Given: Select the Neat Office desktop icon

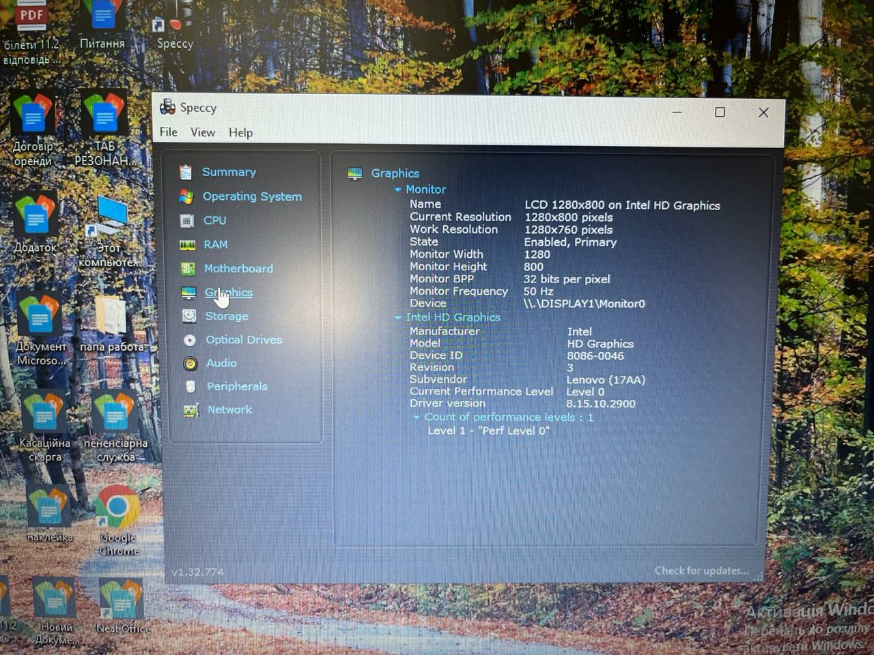Looking at the screenshot, I should click(122, 606).
